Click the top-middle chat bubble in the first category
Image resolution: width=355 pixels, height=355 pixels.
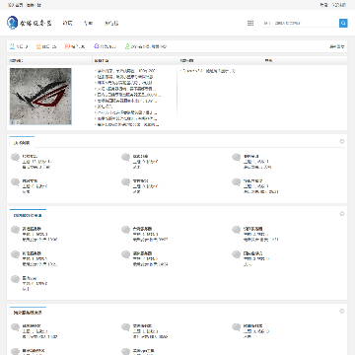point(125,158)
